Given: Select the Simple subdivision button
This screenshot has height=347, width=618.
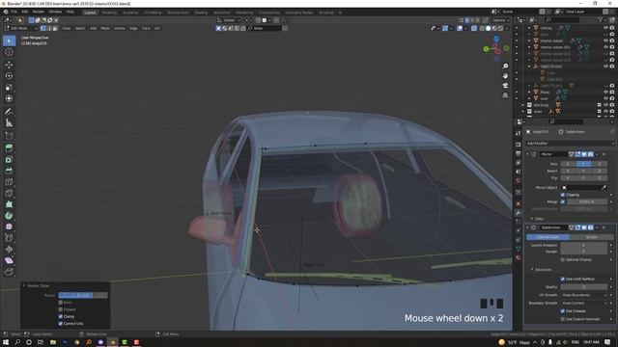Looking at the screenshot, I should click(591, 237).
